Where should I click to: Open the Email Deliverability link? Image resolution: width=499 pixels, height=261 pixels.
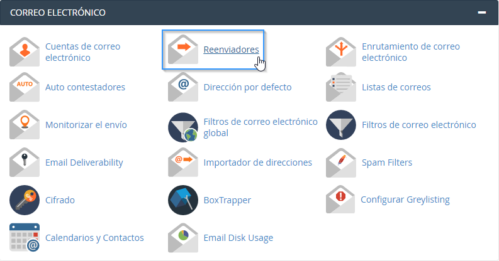pyautogui.click(x=84, y=162)
